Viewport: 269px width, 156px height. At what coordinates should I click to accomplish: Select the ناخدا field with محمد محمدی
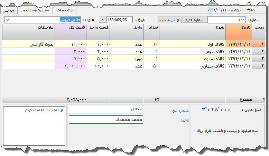(106, 119)
